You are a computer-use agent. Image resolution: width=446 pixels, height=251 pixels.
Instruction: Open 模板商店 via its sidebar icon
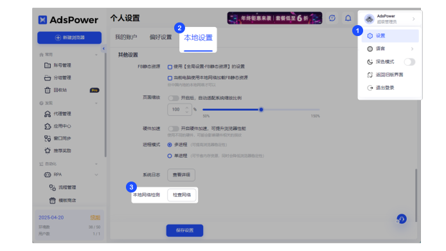pos(52,200)
